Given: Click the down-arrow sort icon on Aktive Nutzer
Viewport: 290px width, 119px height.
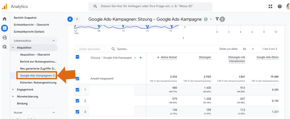Looking at the screenshot, I should point(158,57).
